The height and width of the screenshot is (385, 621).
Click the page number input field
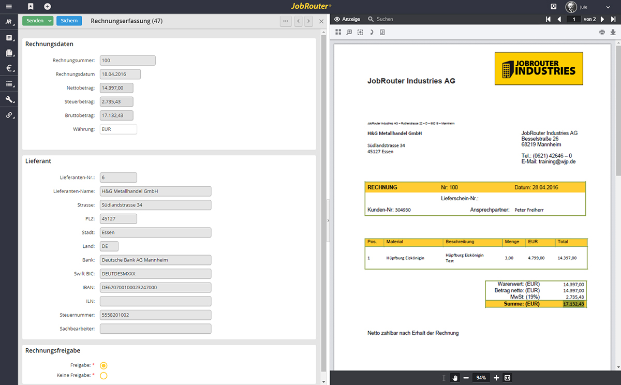(573, 19)
